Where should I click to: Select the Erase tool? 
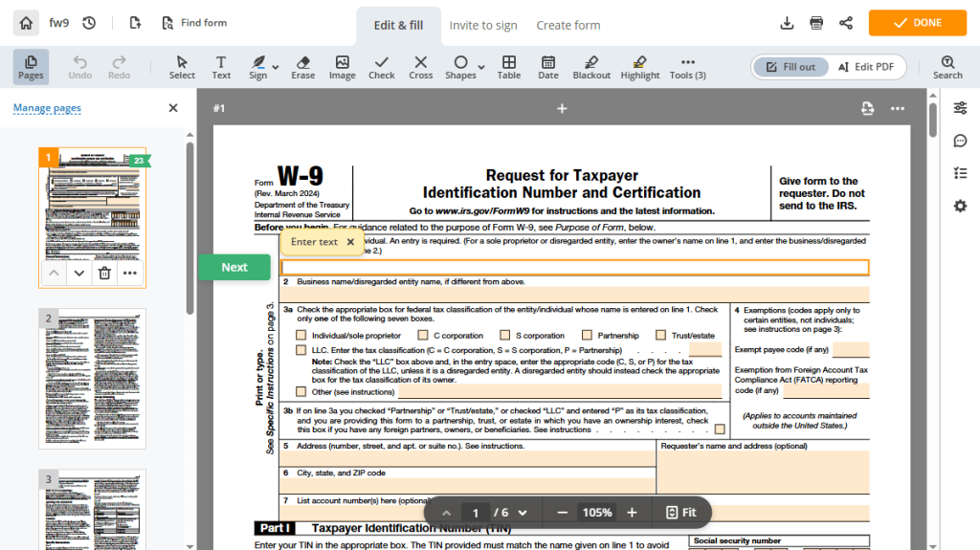(x=303, y=67)
